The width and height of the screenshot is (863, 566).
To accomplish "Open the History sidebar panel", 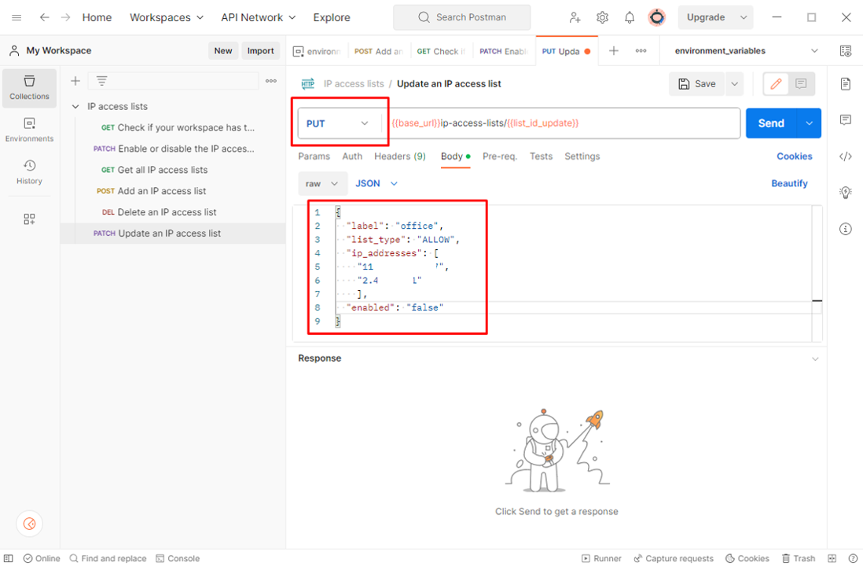I will [29, 172].
